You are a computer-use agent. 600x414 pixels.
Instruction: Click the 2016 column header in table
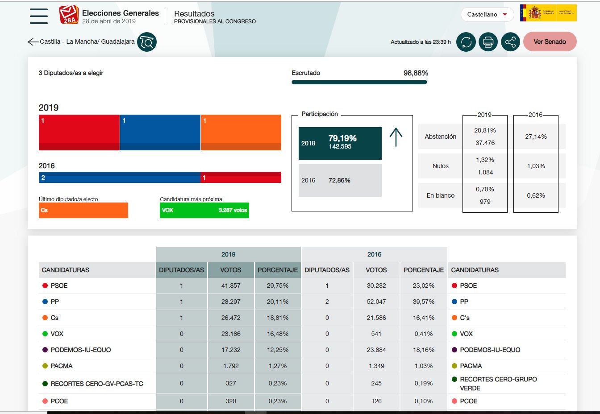374,254
